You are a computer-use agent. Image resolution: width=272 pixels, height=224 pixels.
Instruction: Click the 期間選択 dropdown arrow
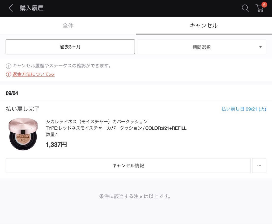point(260,47)
